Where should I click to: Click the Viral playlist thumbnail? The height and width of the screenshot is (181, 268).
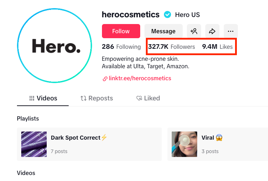[x=184, y=144]
